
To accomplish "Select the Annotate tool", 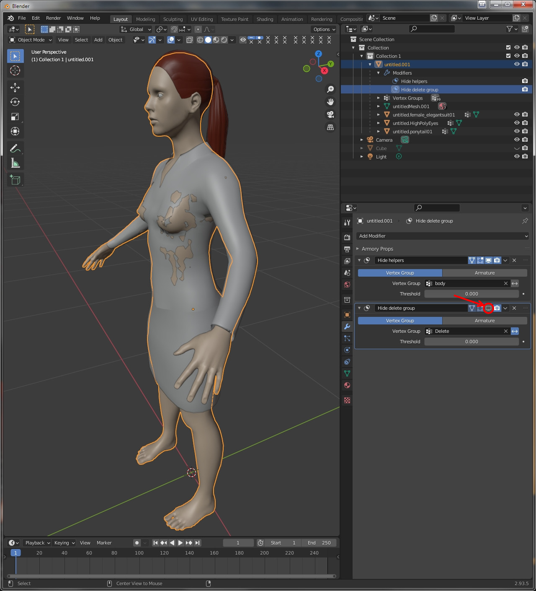I will [x=15, y=148].
